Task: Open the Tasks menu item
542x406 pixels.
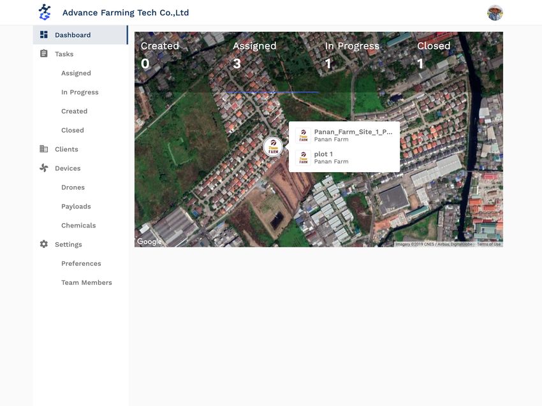Action: pyautogui.click(x=80, y=54)
